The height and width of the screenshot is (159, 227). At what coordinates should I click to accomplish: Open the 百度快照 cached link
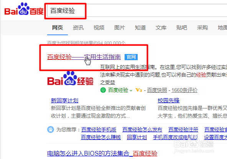click(157, 90)
